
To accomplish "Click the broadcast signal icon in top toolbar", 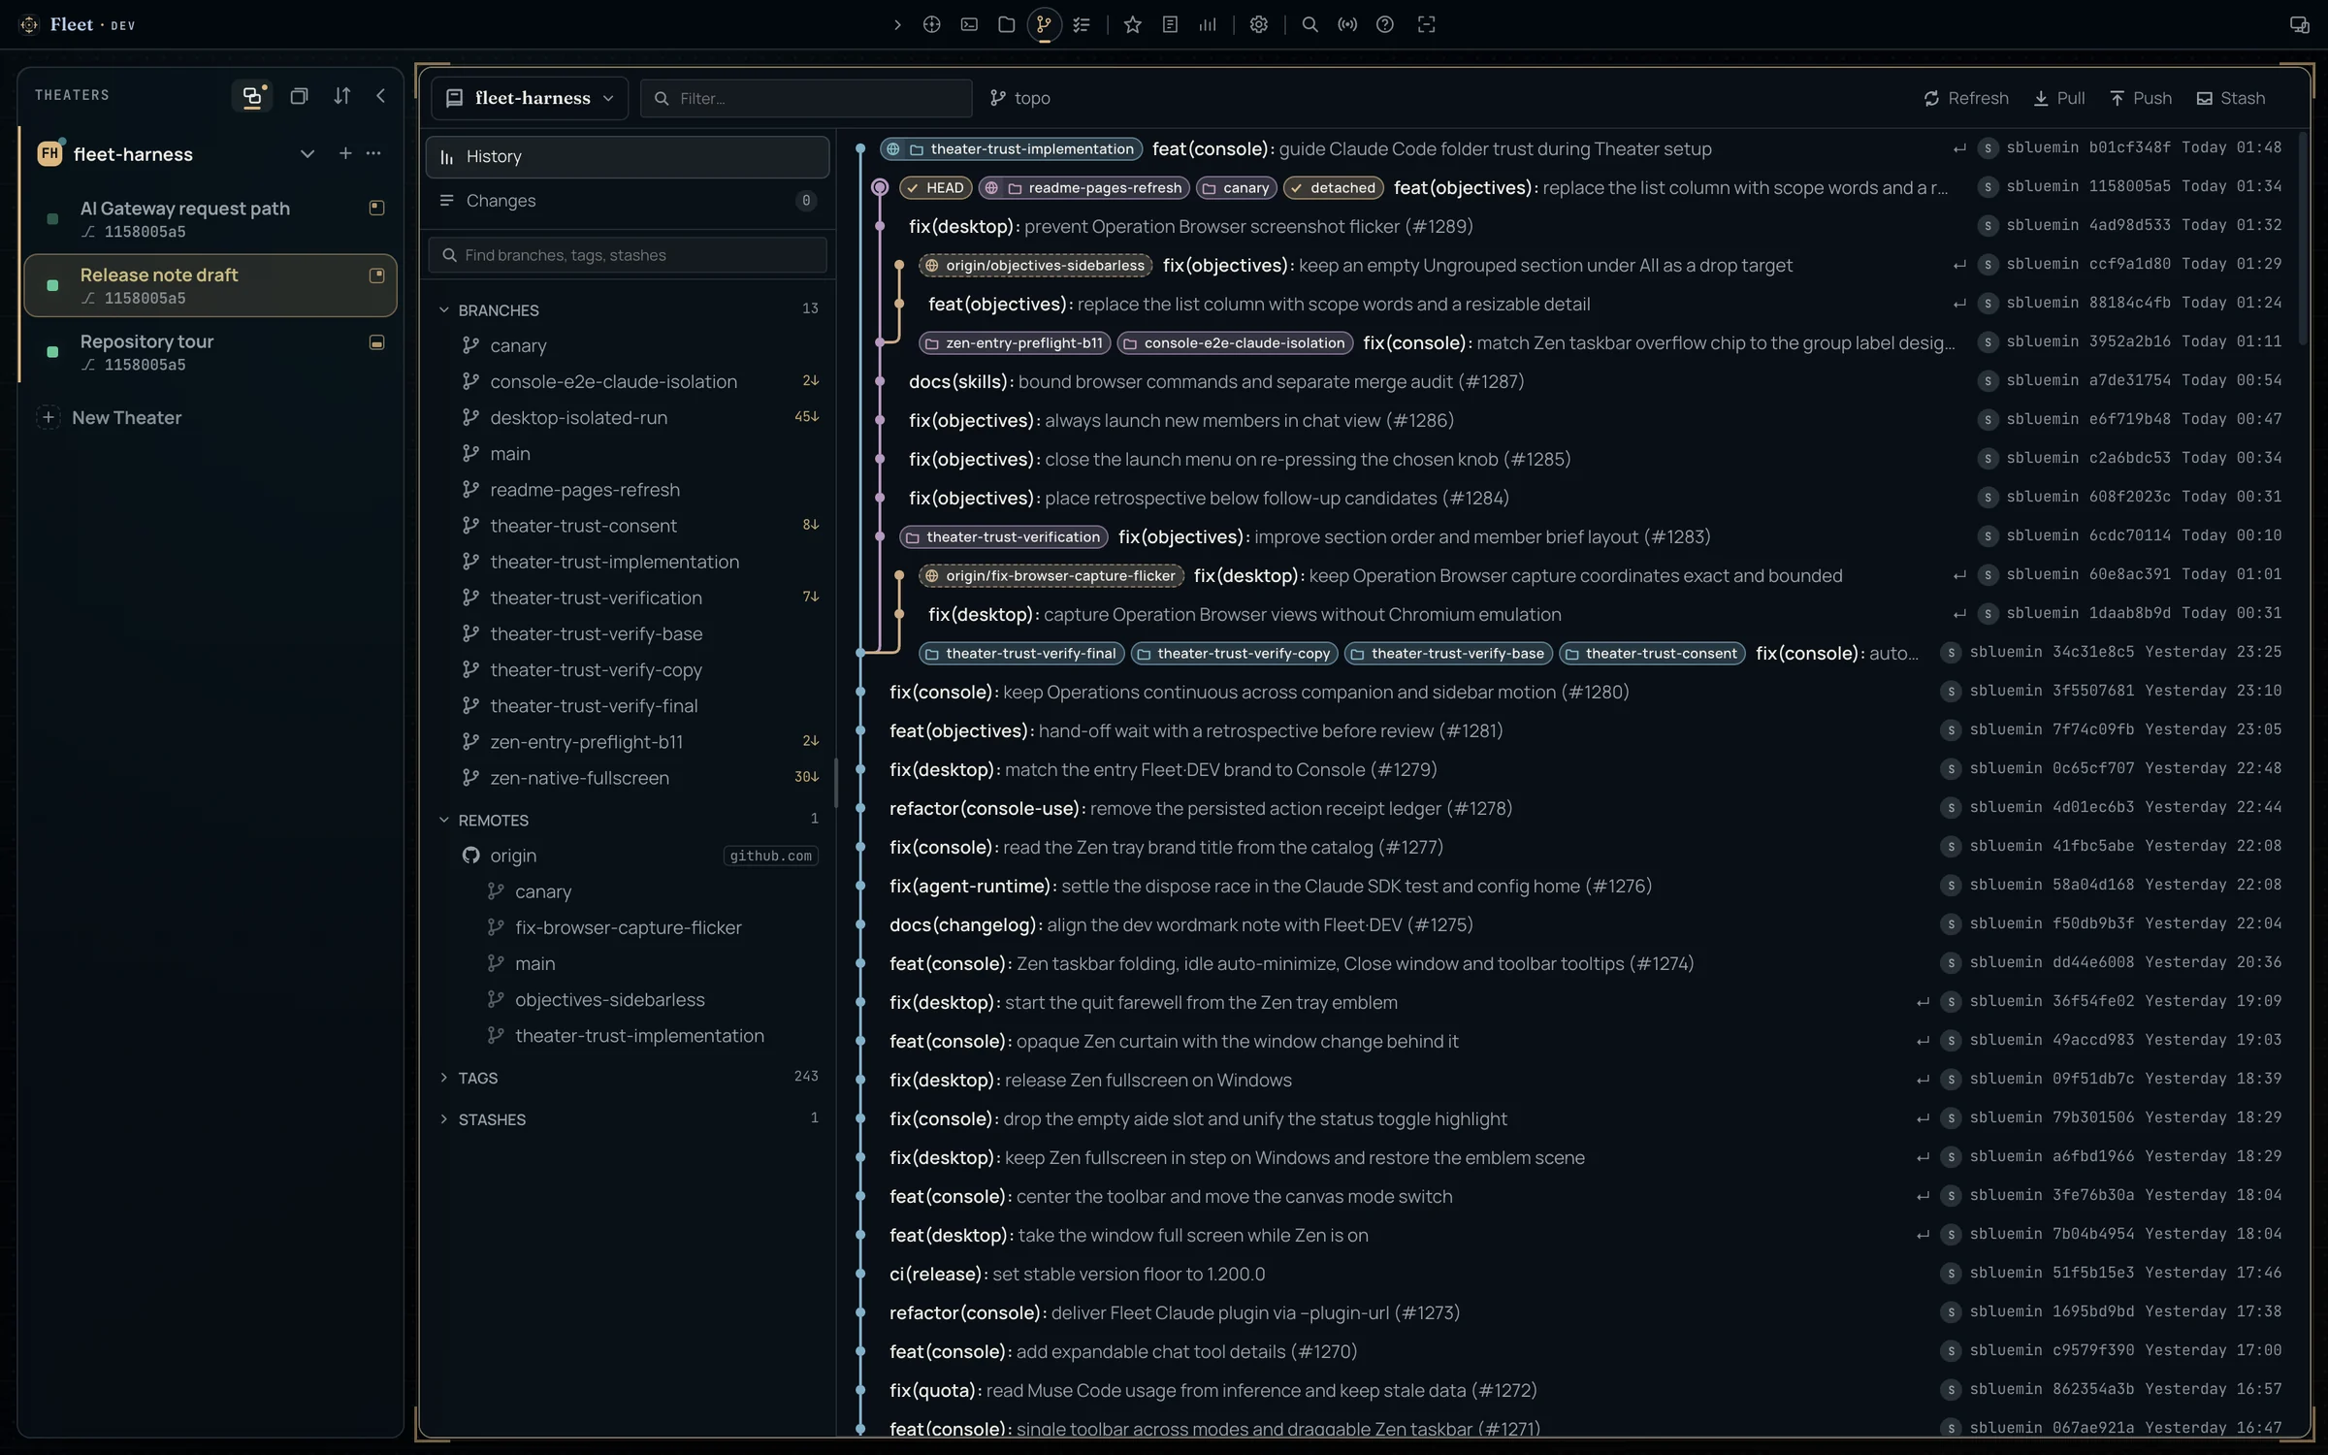I will tap(1347, 25).
